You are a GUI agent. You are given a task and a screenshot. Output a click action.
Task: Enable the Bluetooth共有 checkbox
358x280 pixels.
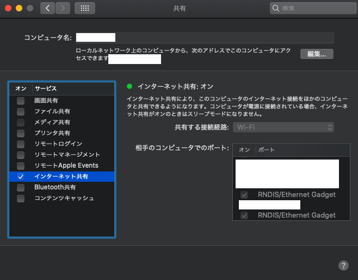pos(21,187)
